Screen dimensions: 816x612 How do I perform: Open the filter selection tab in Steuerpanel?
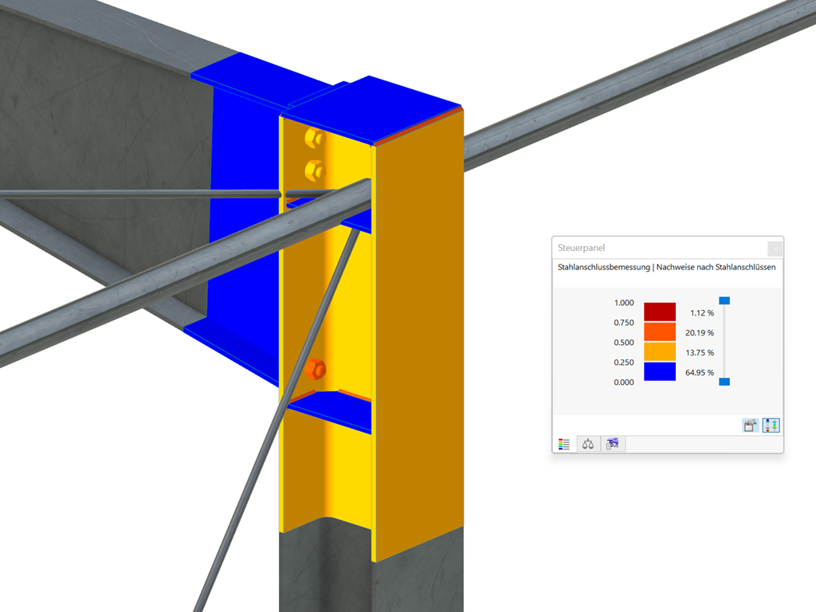613,444
